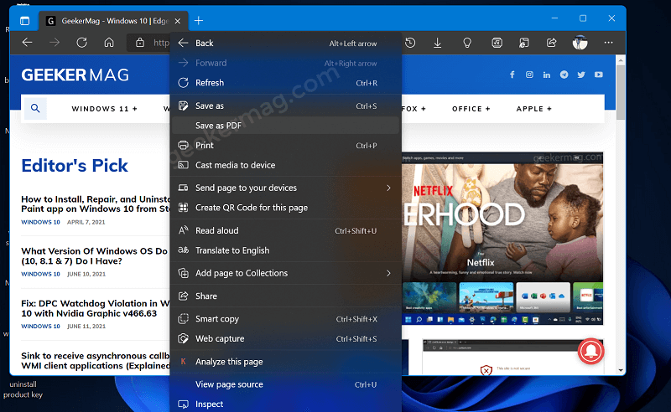This screenshot has width=671, height=412.
Task: Open the Home page icon
Action: (x=109, y=43)
